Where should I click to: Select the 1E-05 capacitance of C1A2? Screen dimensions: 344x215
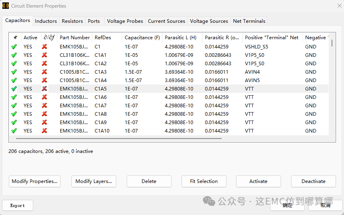131,64
